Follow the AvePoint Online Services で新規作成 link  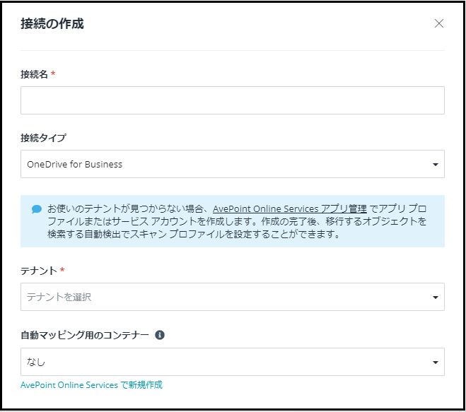[91, 385]
